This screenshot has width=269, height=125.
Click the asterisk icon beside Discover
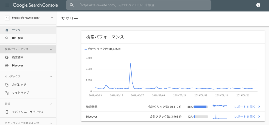pyautogui.click(x=7, y=66)
